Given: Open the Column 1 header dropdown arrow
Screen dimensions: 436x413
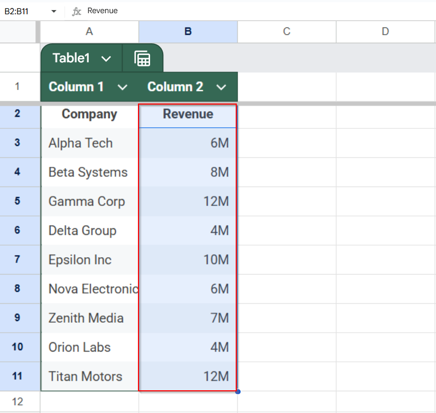Looking at the screenshot, I should (x=123, y=87).
